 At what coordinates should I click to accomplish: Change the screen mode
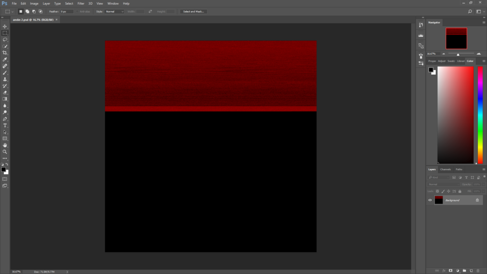click(x=5, y=186)
